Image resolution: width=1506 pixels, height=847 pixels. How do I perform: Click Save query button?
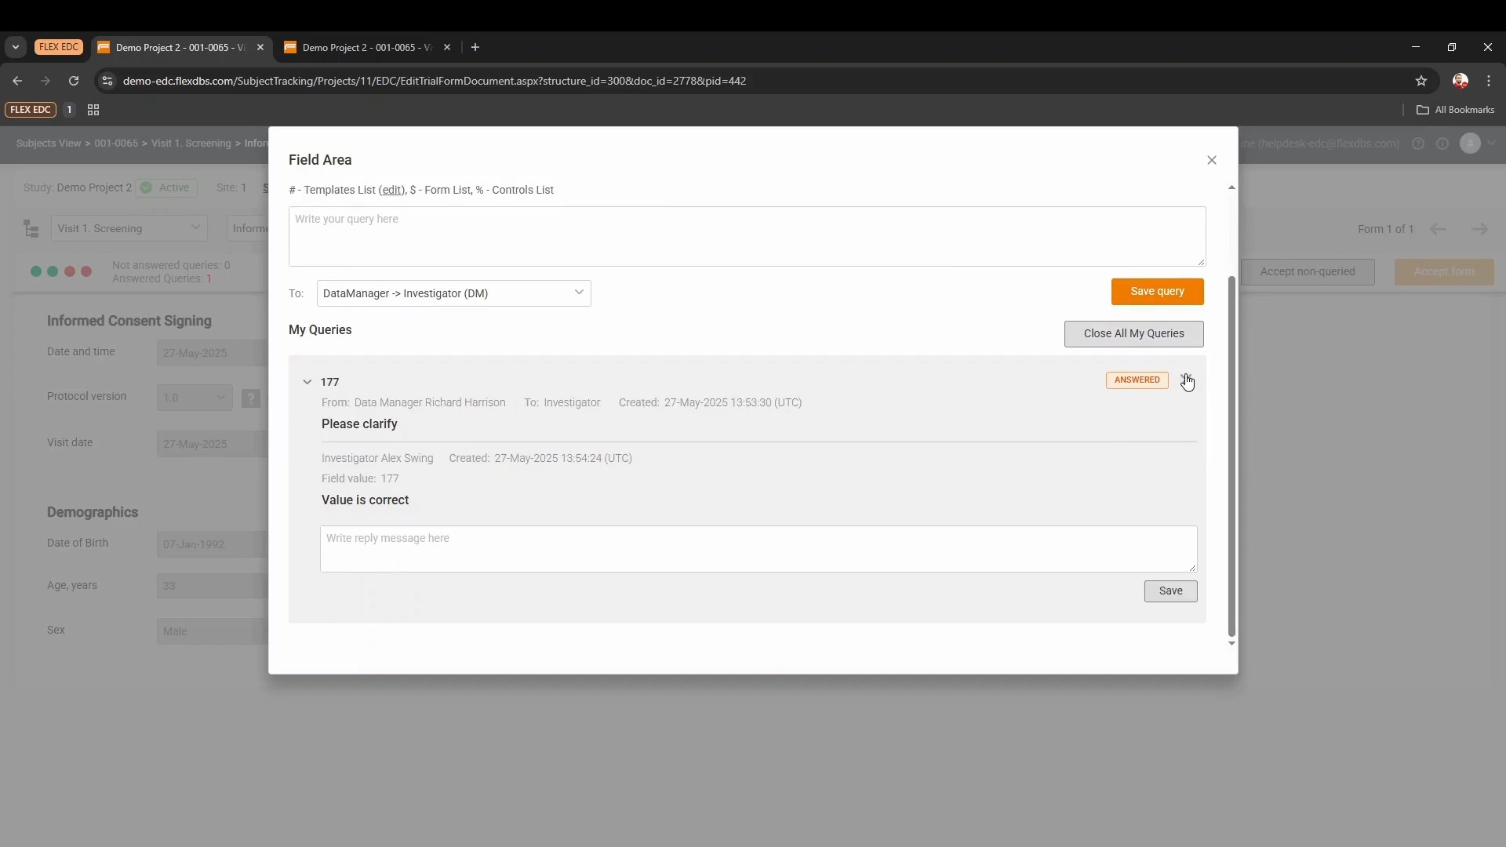point(1157,292)
